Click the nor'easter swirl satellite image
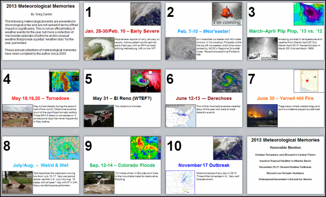 [x=181, y=49]
